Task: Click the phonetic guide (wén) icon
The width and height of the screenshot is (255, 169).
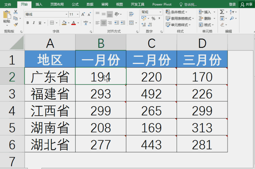Action: coord(86,23)
